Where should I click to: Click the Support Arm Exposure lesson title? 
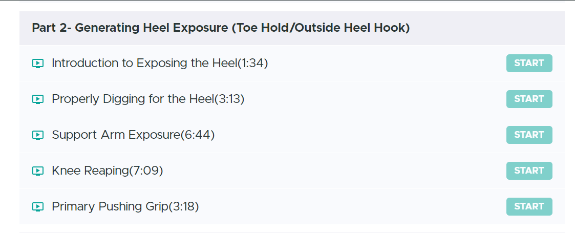[x=116, y=135]
